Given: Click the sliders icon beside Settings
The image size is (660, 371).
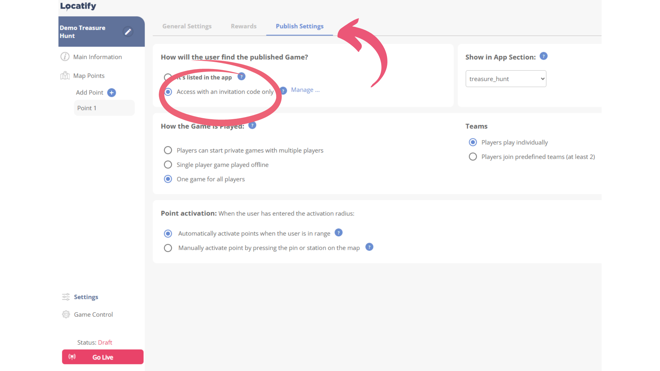Looking at the screenshot, I should click(66, 297).
